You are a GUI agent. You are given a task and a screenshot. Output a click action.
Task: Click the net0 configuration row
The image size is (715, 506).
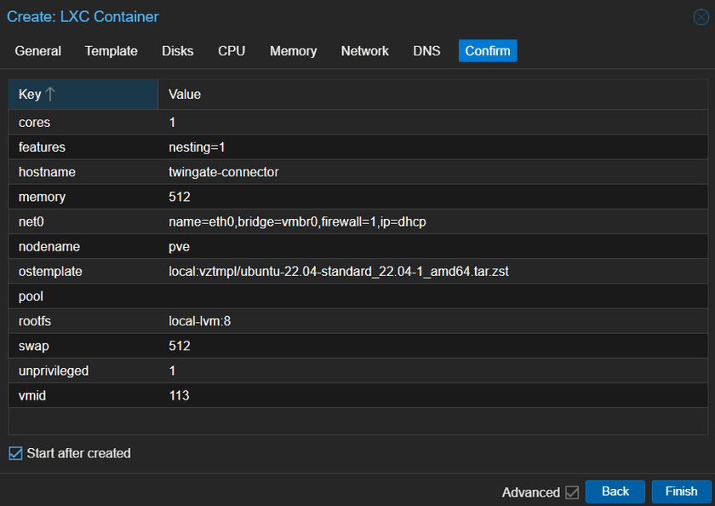255,221
